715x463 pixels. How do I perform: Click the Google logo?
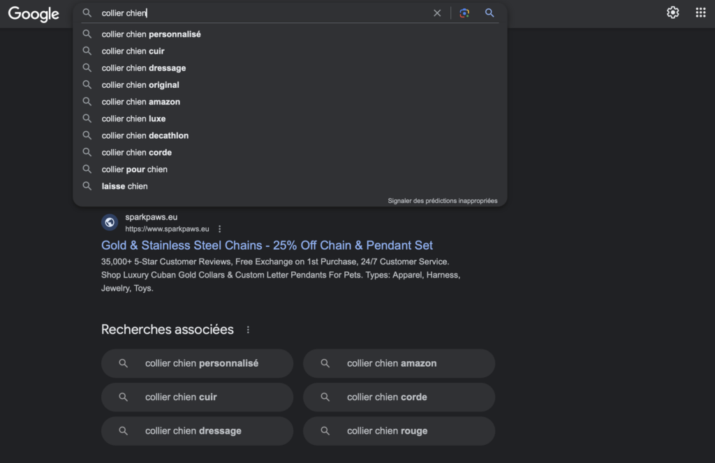(34, 14)
